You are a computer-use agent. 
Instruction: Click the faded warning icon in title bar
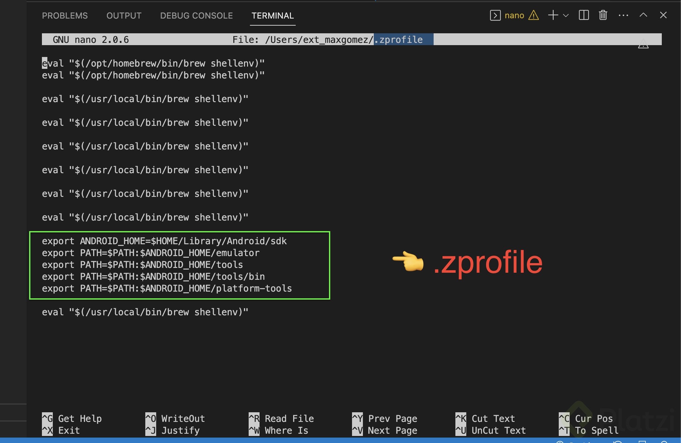[643, 44]
